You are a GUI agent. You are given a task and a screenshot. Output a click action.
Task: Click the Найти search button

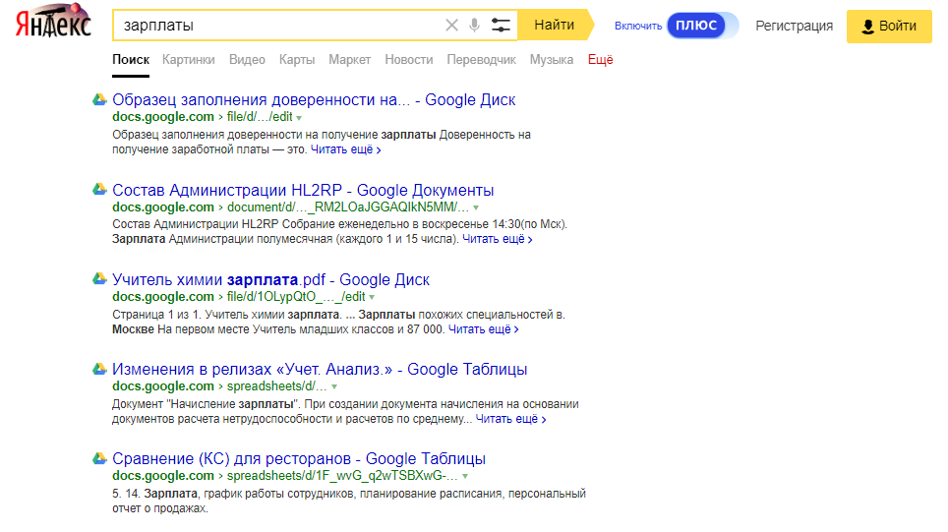click(555, 25)
